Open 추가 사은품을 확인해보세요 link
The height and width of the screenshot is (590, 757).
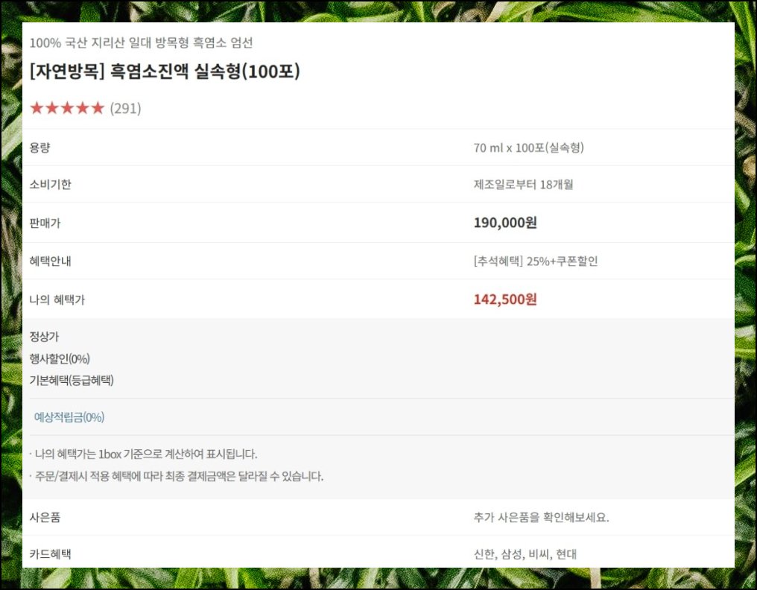[x=541, y=518]
